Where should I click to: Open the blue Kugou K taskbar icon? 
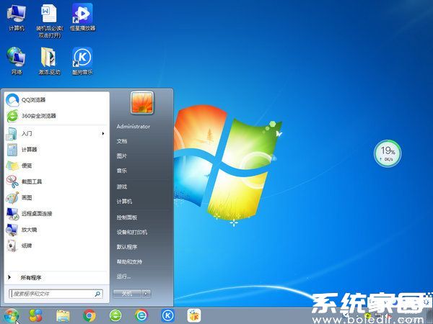(x=168, y=316)
